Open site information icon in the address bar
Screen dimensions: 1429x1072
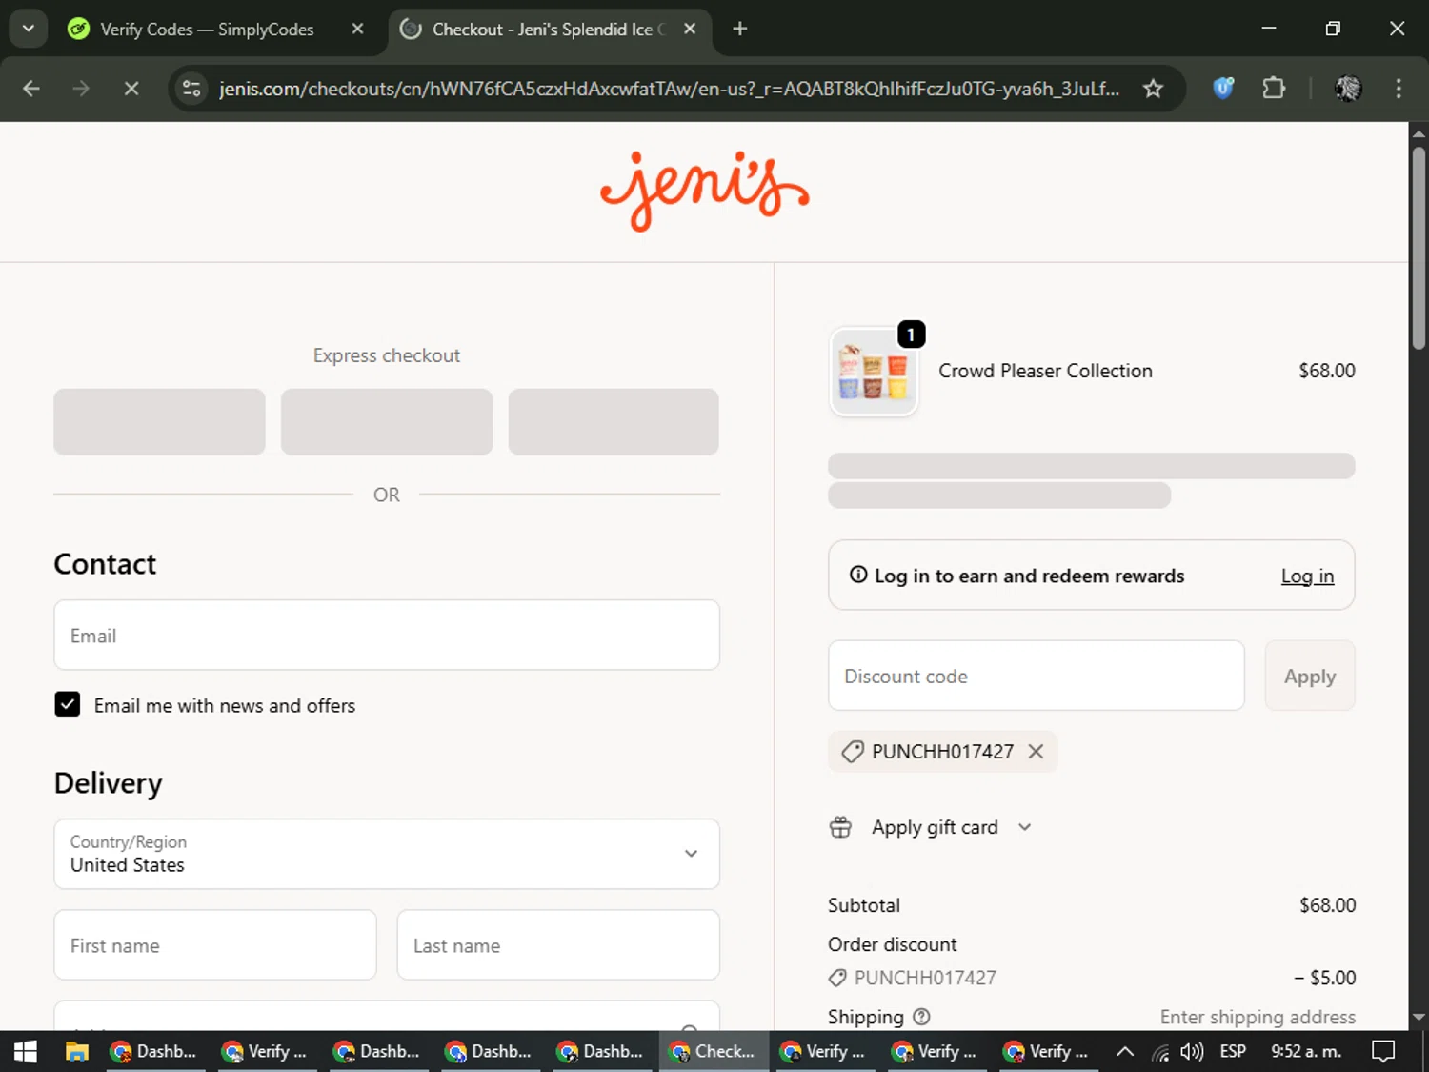point(191,89)
